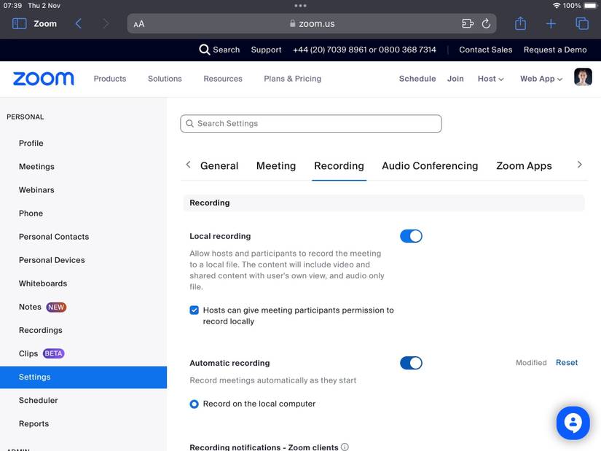
Task: Open the Safari tab overview icon
Action: tap(581, 23)
